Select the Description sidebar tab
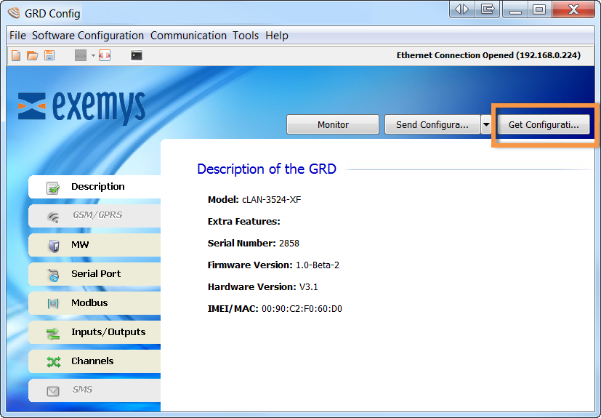Screen dimensions: 601x418 (94, 187)
